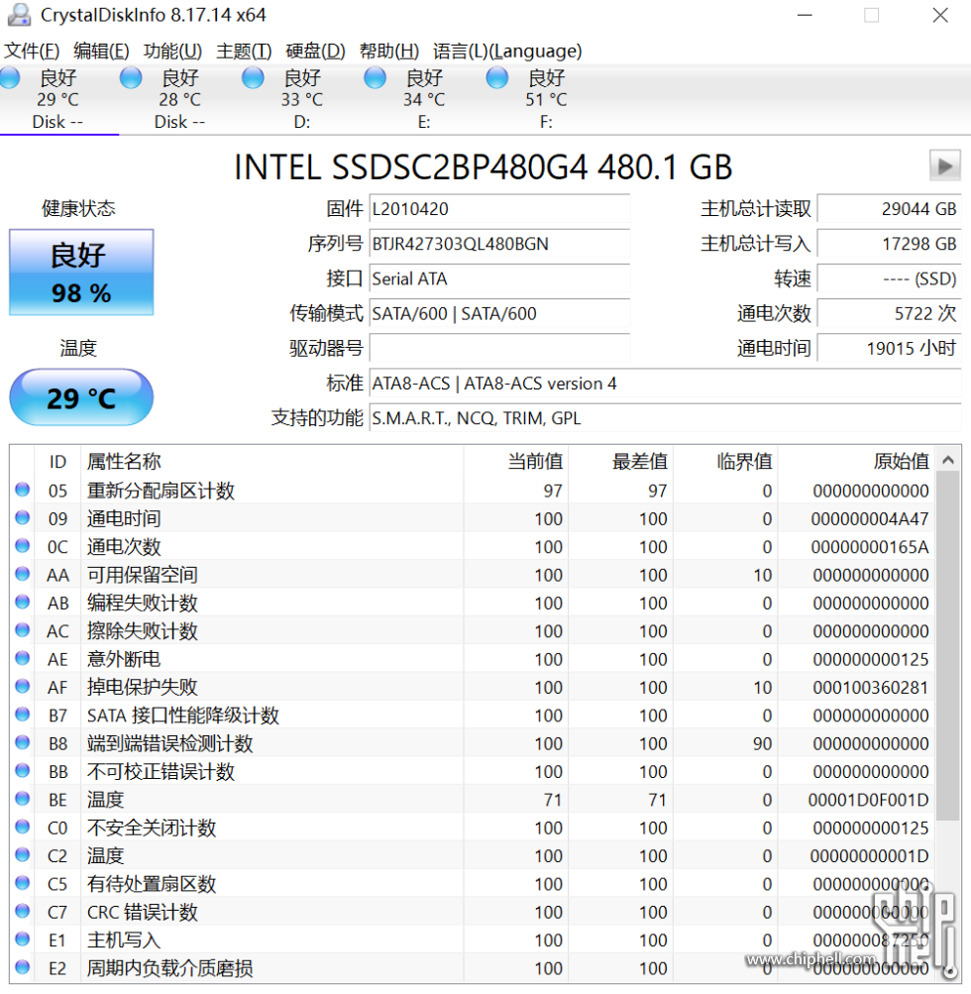The image size is (971, 994).
Task: Click status orb for 29 °C disk
Action: (x=10, y=78)
